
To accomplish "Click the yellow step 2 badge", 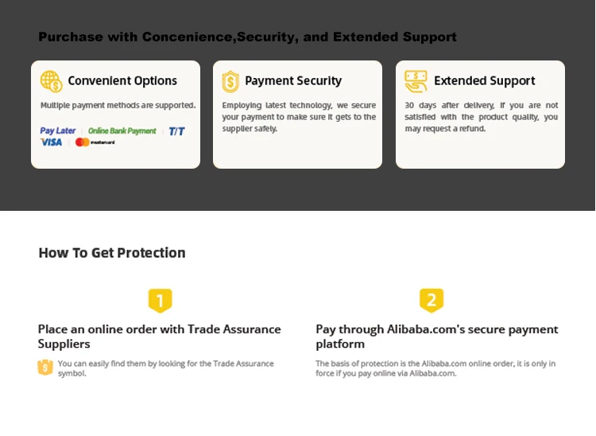I will pos(432,300).
